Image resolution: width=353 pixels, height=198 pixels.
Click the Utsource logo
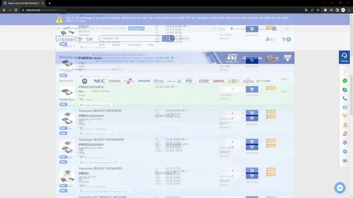[x=68, y=39]
